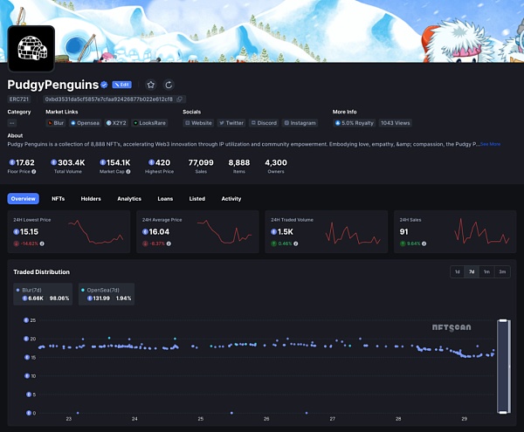Viewport: 524px width, 432px height.
Task: Open the Analytics tab
Action: 129,199
